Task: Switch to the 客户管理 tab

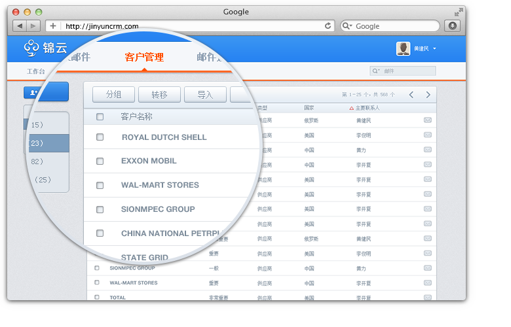Action: (x=144, y=57)
